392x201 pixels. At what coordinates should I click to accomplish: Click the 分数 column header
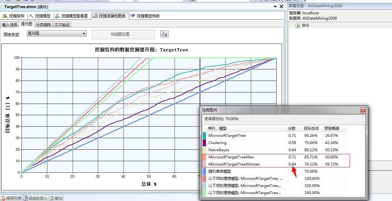[x=294, y=129]
